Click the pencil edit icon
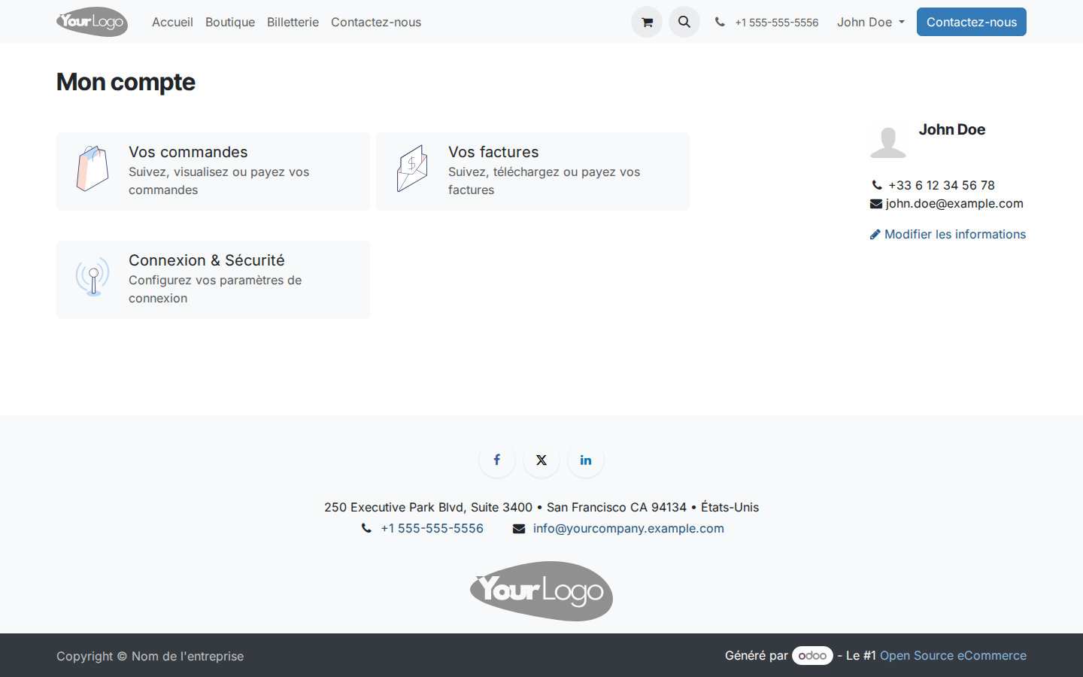The width and height of the screenshot is (1083, 677). 875,235
